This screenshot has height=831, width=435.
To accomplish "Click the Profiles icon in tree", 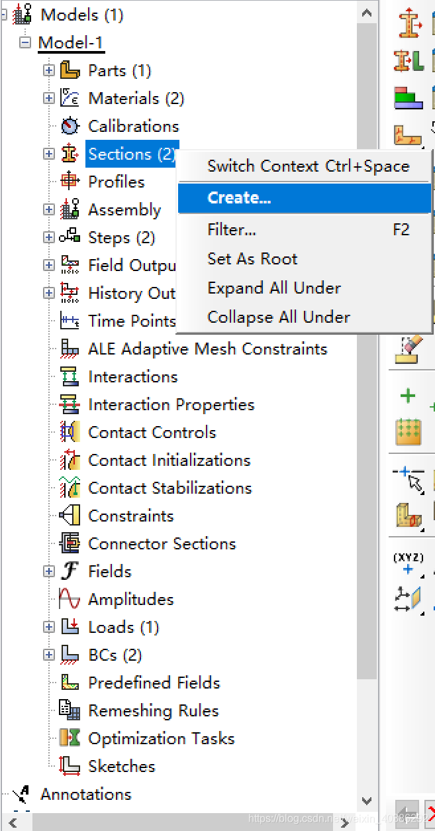I will point(70,182).
